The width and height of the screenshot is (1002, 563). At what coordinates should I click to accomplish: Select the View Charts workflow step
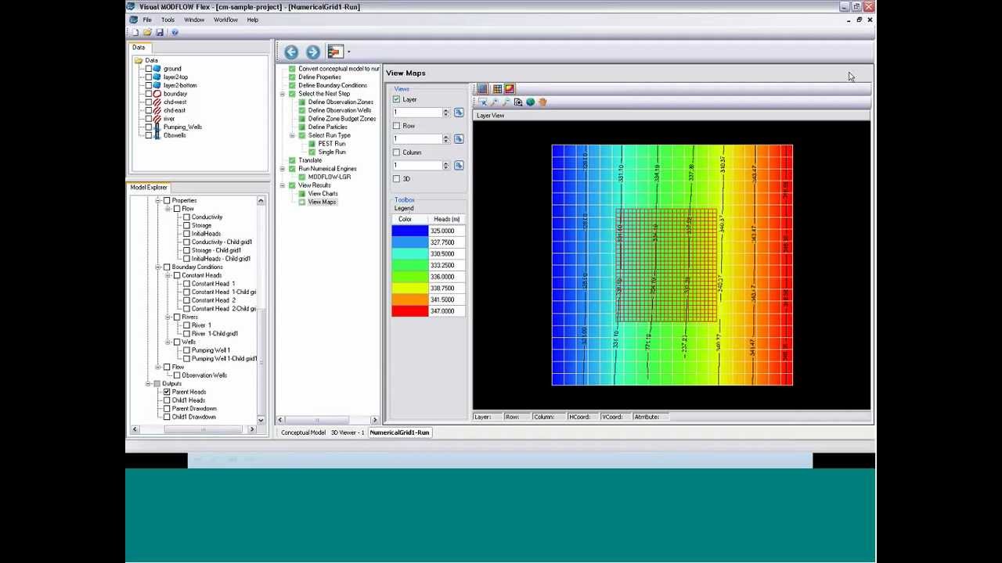(x=323, y=194)
